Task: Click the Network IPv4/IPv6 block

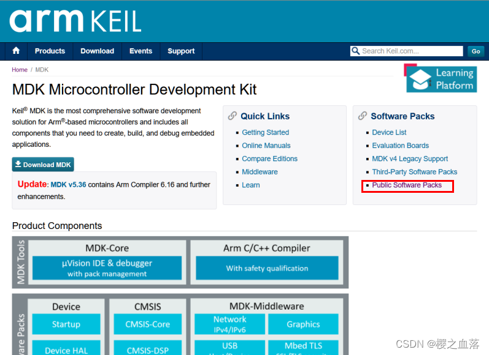Action: [230, 324]
